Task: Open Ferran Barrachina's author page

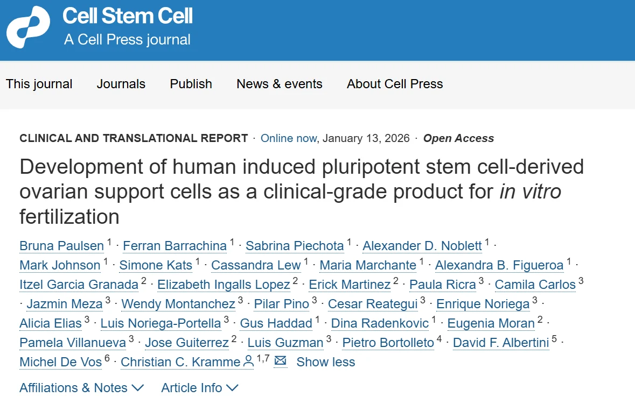Action: pos(175,245)
